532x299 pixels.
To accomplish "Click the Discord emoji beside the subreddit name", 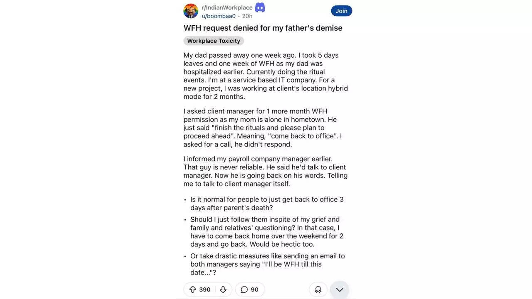I will click(259, 7).
